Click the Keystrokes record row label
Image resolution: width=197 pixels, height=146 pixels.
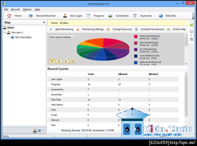(x=56, y=94)
